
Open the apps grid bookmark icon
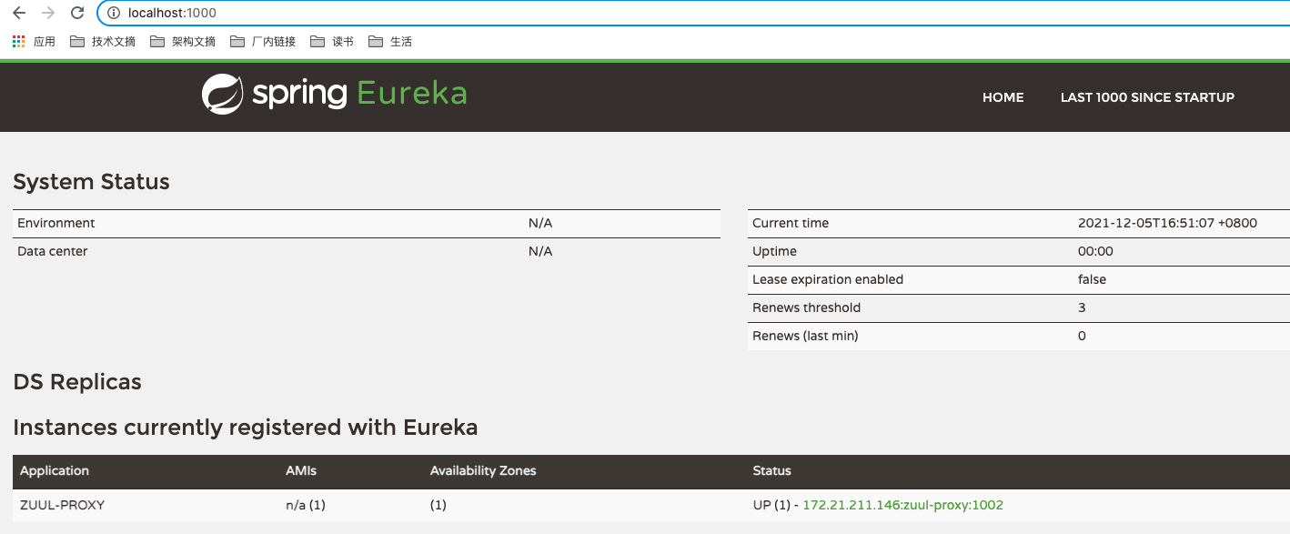click(x=18, y=42)
